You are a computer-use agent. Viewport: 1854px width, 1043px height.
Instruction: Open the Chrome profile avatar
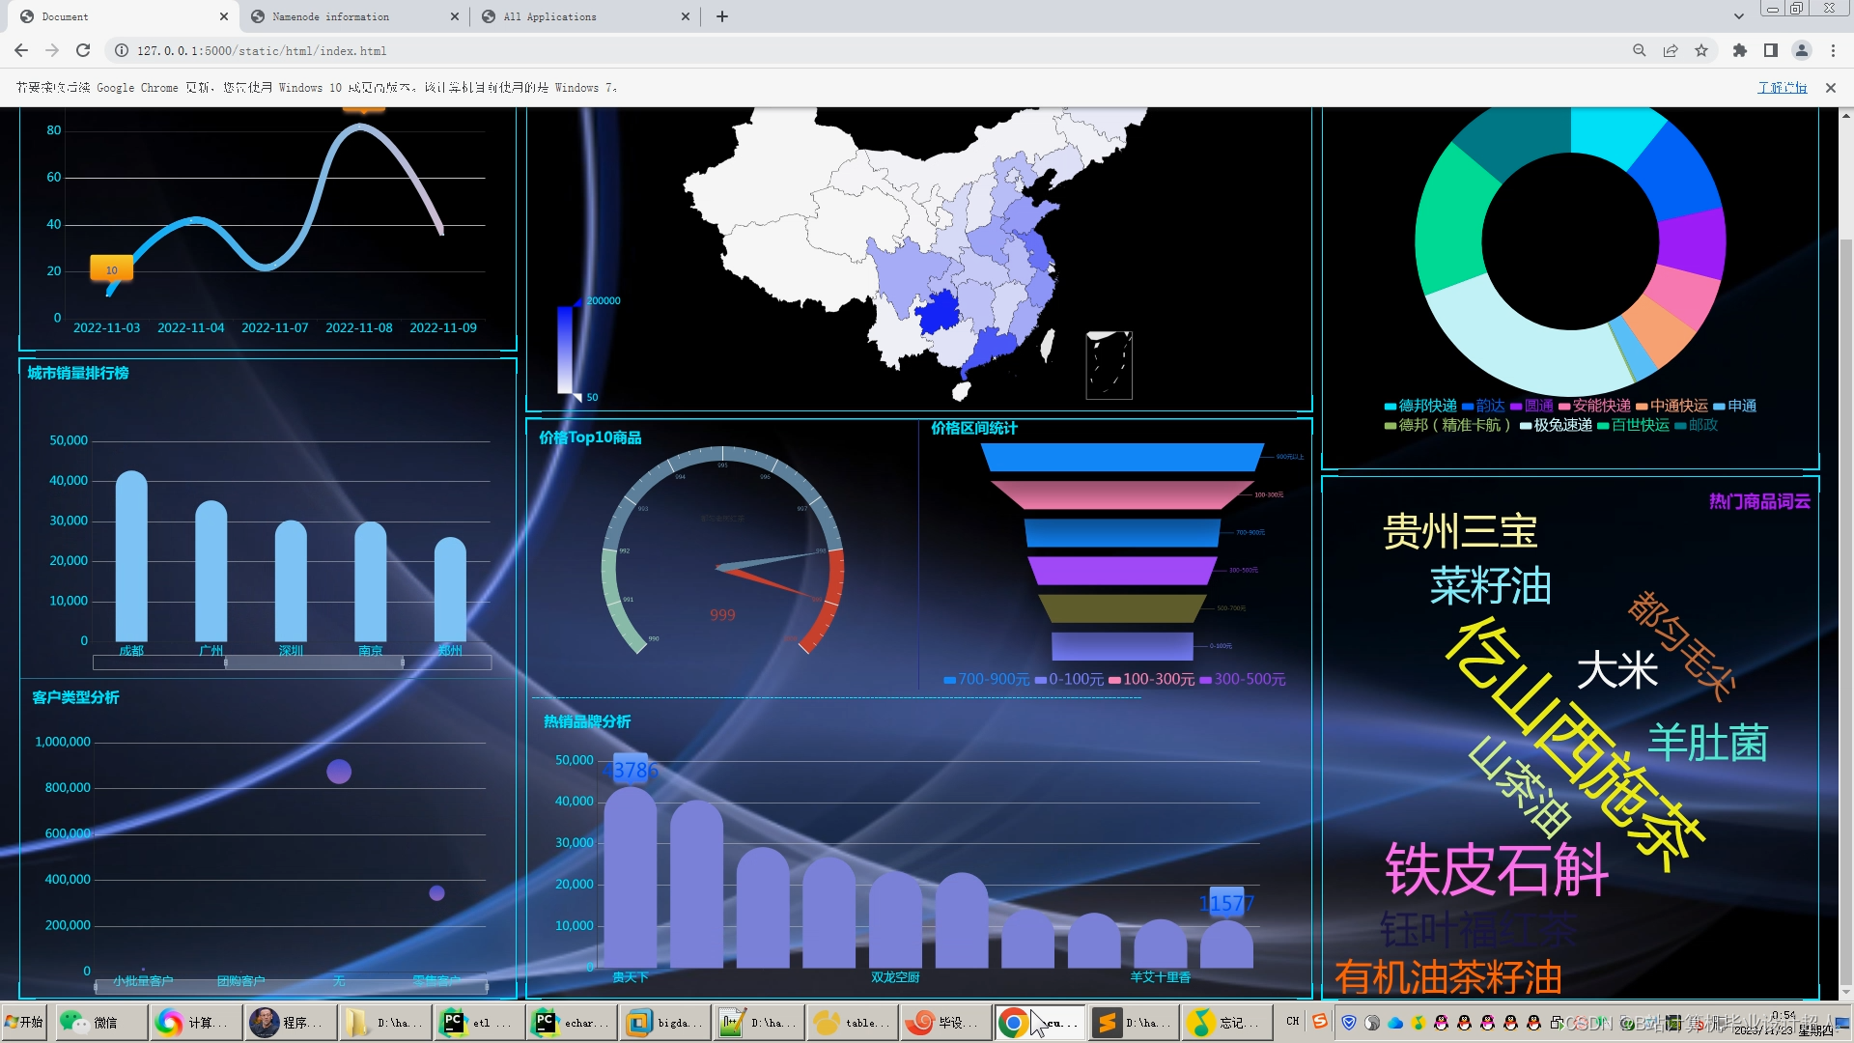pyautogui.click(x=1801, y=50)
